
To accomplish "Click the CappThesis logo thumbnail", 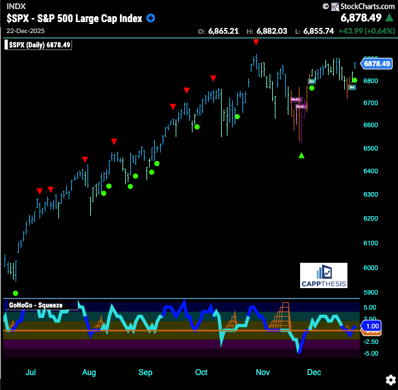I will click(x=323, y=275).
